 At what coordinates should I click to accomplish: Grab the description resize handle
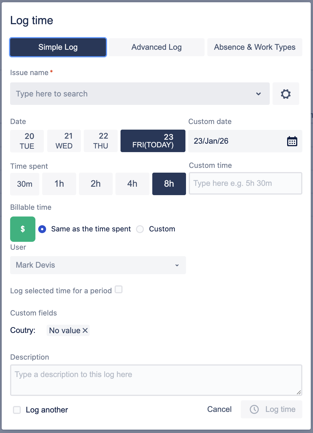coord(299,392)
